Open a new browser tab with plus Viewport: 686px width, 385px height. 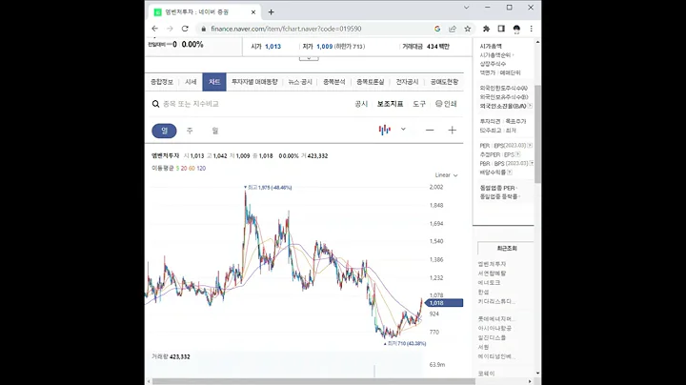click(272, 12)
